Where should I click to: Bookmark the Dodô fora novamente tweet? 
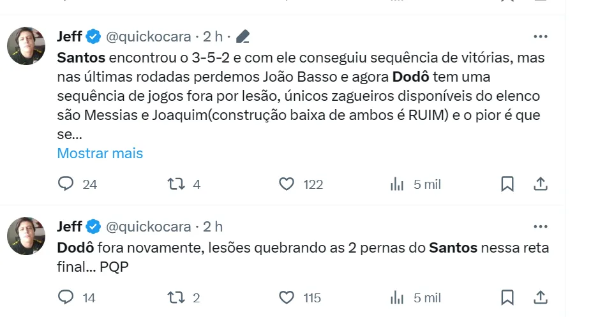[507, 298]
